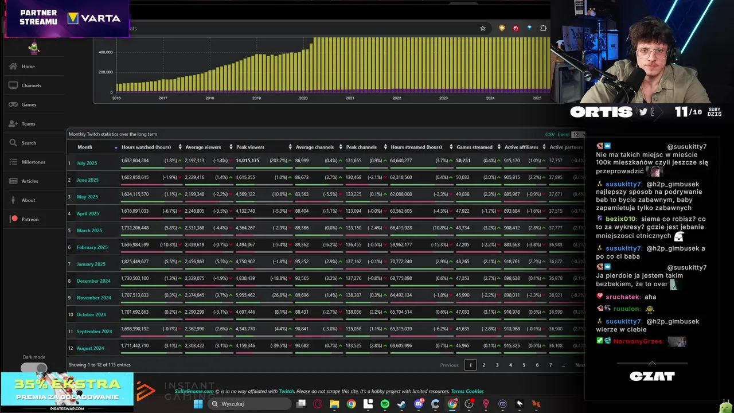Click the orange shield extension icon

(x=502, y=28)
